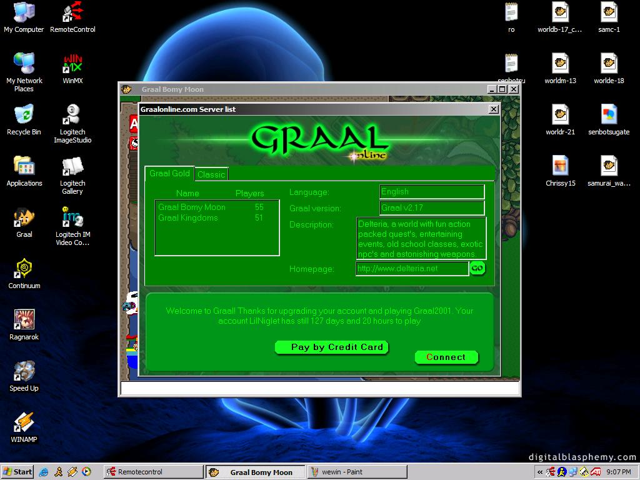The height and width of the screenshot is (480, 640).
Task: Launch the Winamp desktop shortcut
Action: (24, 424)
